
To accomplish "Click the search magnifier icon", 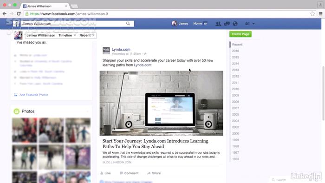I will tap(128, 24).
